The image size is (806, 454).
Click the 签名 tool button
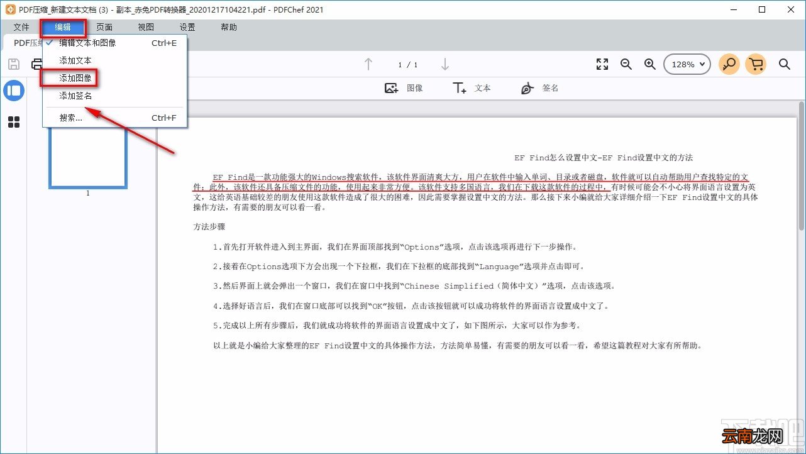click(539, 88)
